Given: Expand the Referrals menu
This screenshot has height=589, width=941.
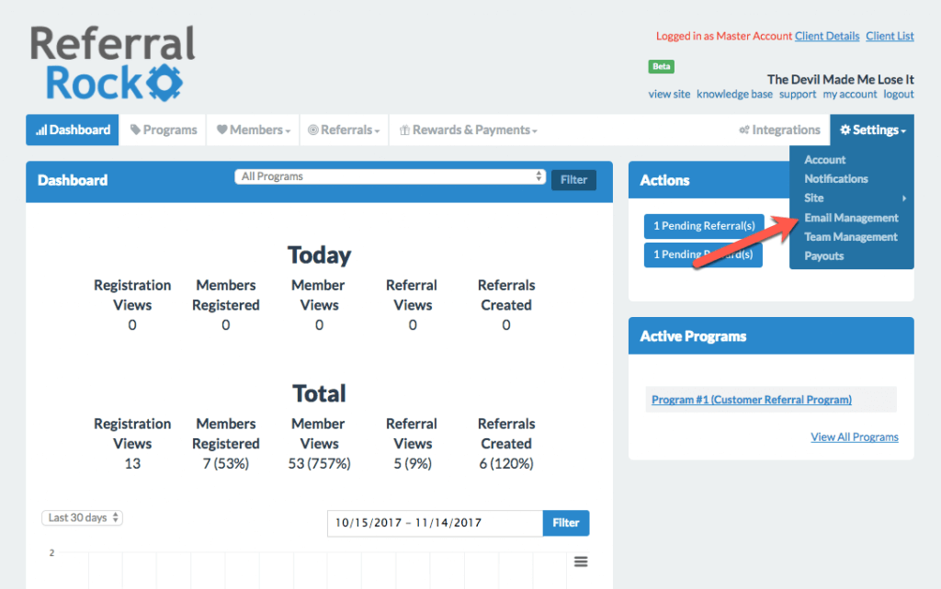Looking at the screenshot, I should point(344,130).
